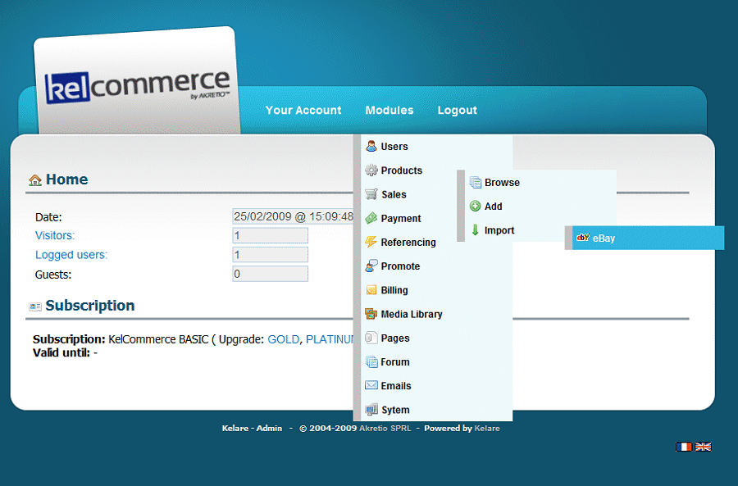Open the Visitors link
738x486 pixels.
[55, 236]
